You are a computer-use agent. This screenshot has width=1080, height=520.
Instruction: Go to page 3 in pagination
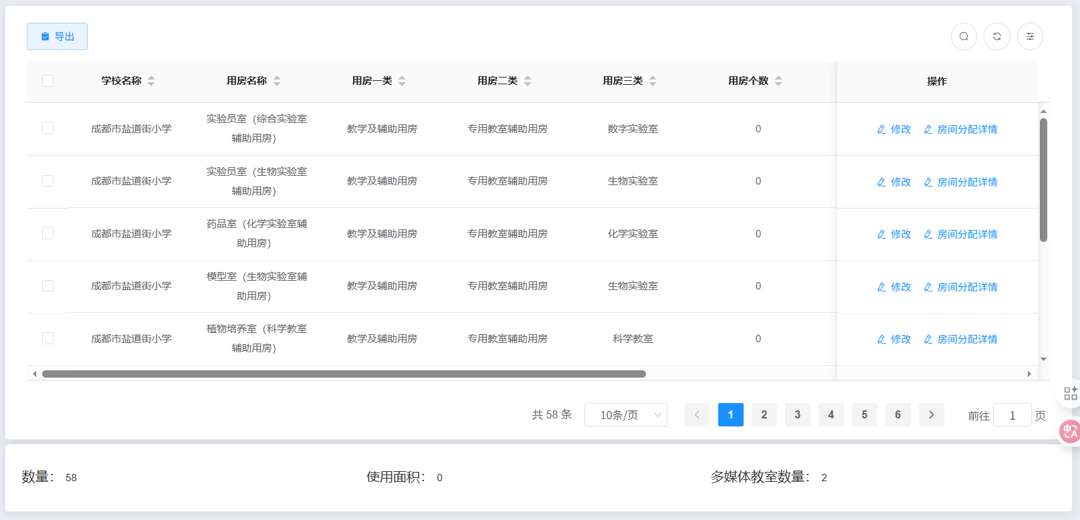(x=798, y=415)
